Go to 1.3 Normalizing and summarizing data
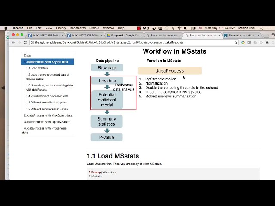The width and height of the screenshot is (275, 206). (49, 88)
